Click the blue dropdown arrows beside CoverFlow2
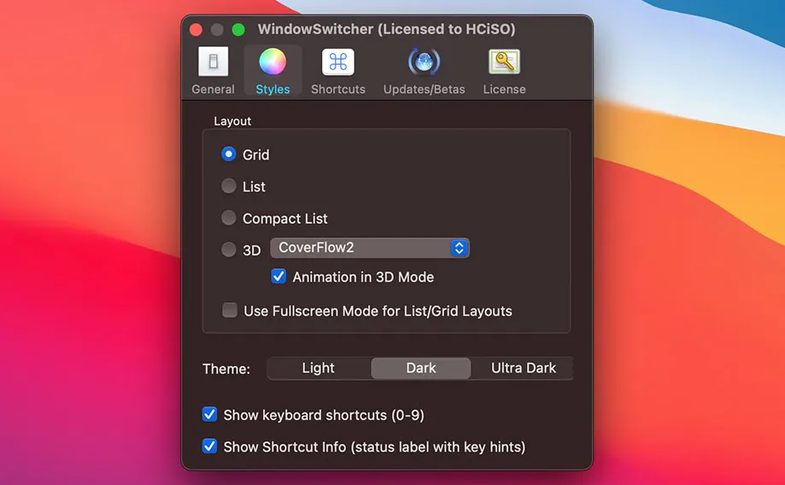Screen dimensions: 785x485 pyautogui.click(x=460, y=248)
